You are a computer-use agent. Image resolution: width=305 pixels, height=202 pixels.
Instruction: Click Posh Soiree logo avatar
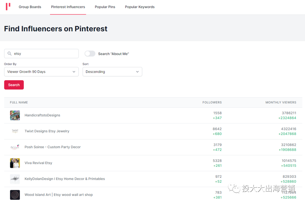(x=15, y=147)
